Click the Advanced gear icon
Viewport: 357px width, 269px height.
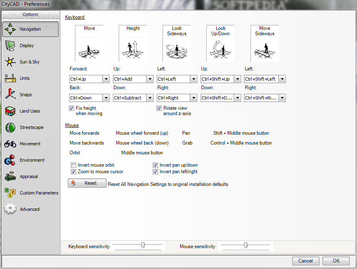click(10, 209)
